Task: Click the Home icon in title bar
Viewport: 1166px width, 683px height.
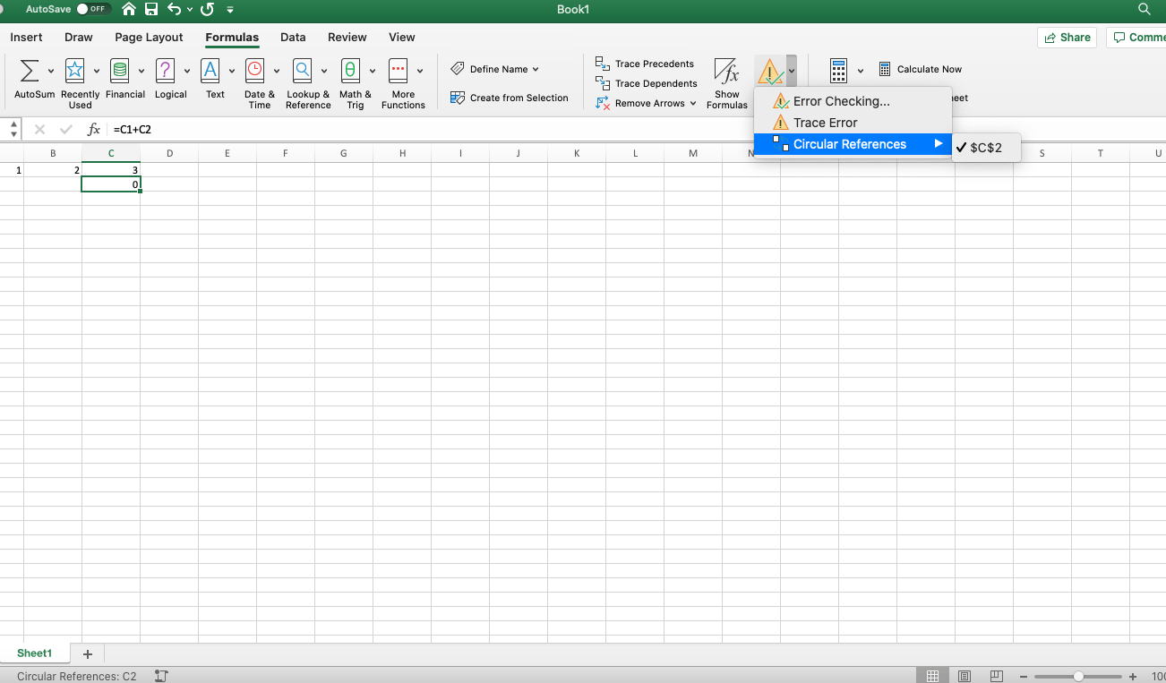Action: (130, 10)
